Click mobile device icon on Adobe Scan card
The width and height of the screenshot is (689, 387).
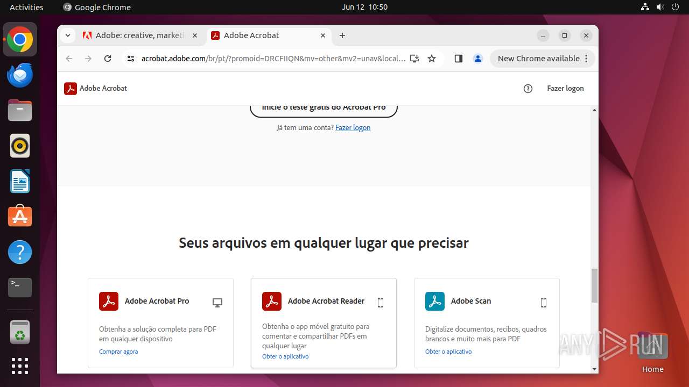[x=544, y=303]
